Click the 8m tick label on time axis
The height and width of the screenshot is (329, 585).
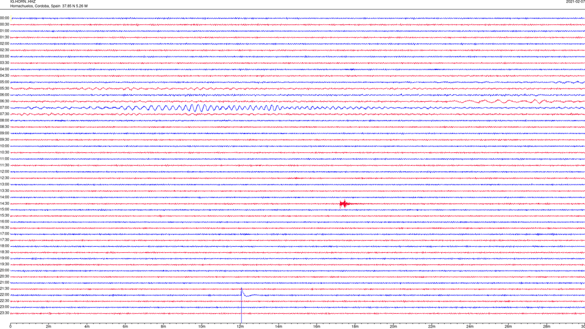click(163, 327)
